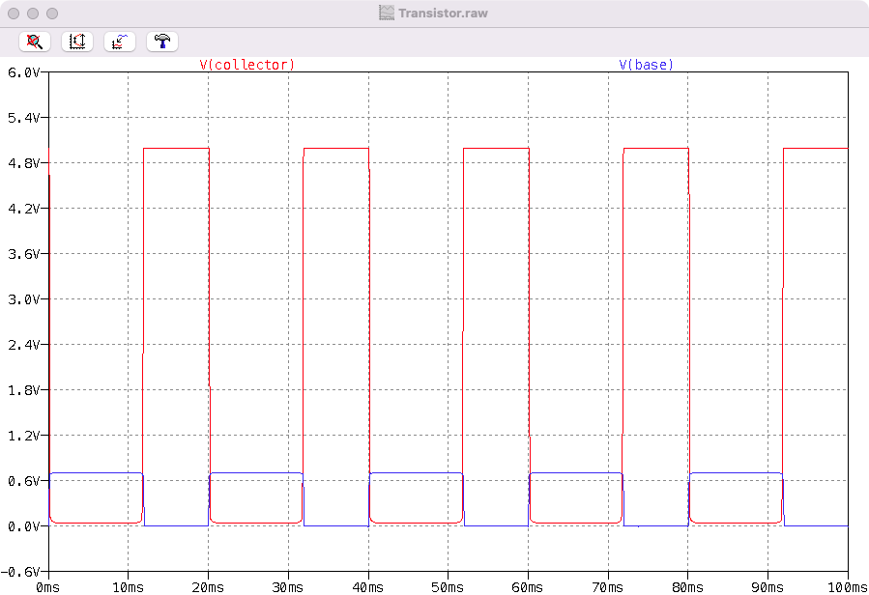The image size is (869, 595).
Task: Click the 30ms time axis label
Action: pos(288,587)
